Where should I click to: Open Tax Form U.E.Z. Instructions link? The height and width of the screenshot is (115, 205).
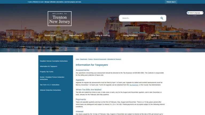click(50, 85)
